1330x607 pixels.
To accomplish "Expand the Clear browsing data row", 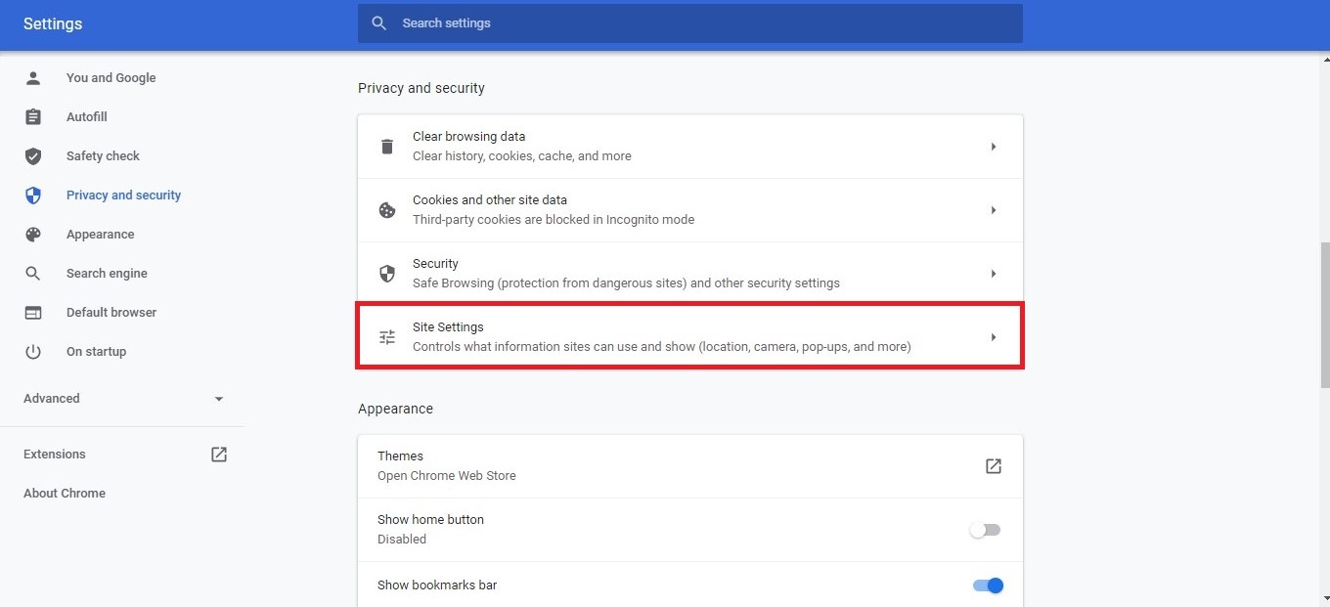I will (x=994, y=146).
